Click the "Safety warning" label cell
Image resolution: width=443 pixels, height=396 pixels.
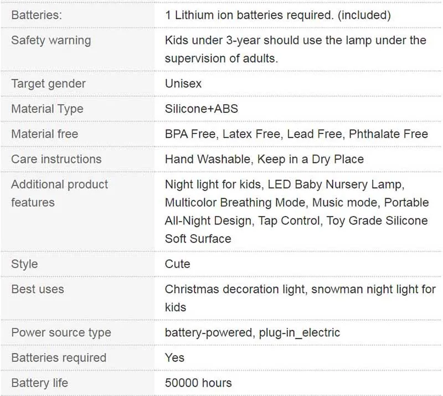[x=51, y=40]
